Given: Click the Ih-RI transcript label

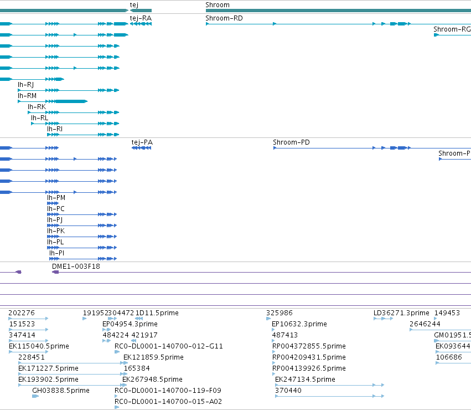Looking at the screenshot, I should pyautogui.click(x=55, y=129).
